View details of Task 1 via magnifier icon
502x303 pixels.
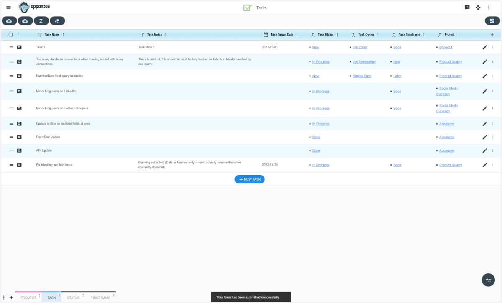(19, 47)
